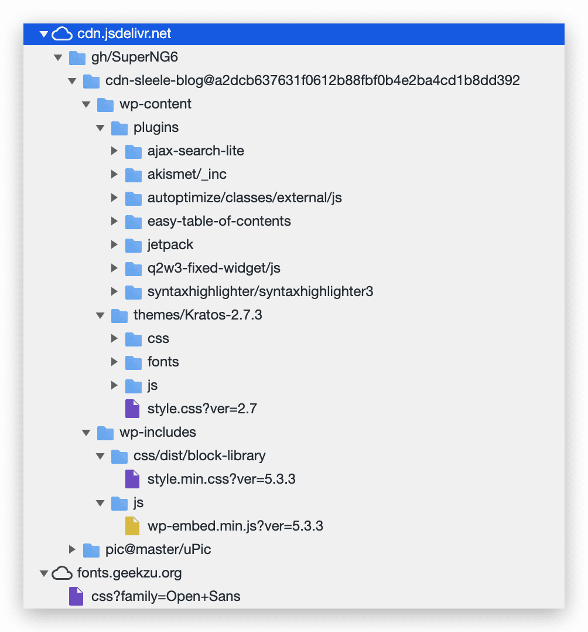Collapse the cdn-sleele-blog folder arrow
Screen dimensions: 588x632
[x=72, y=81]
